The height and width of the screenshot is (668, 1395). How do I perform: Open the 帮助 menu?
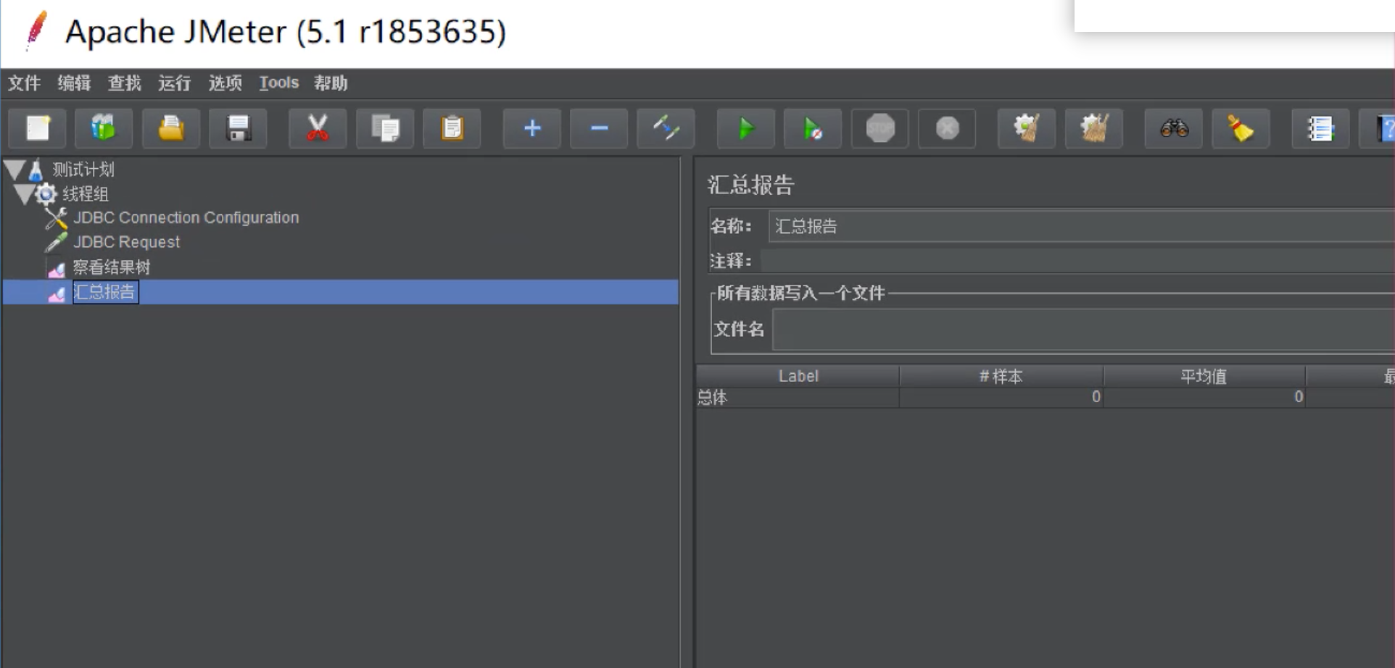coord(331,83)
